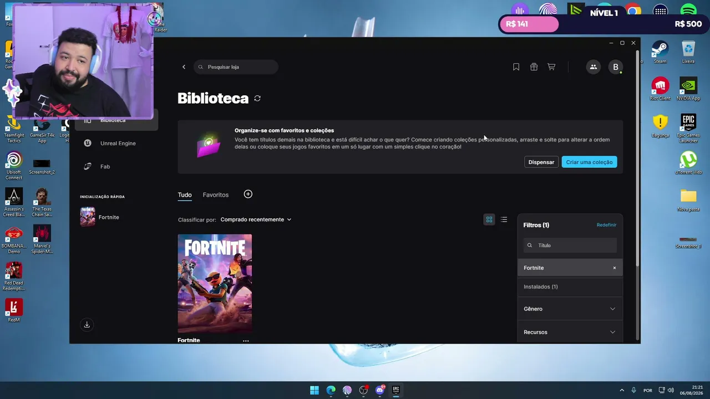Open the Windows Start menu
The image size is (710, 399).
click(315, 390)
